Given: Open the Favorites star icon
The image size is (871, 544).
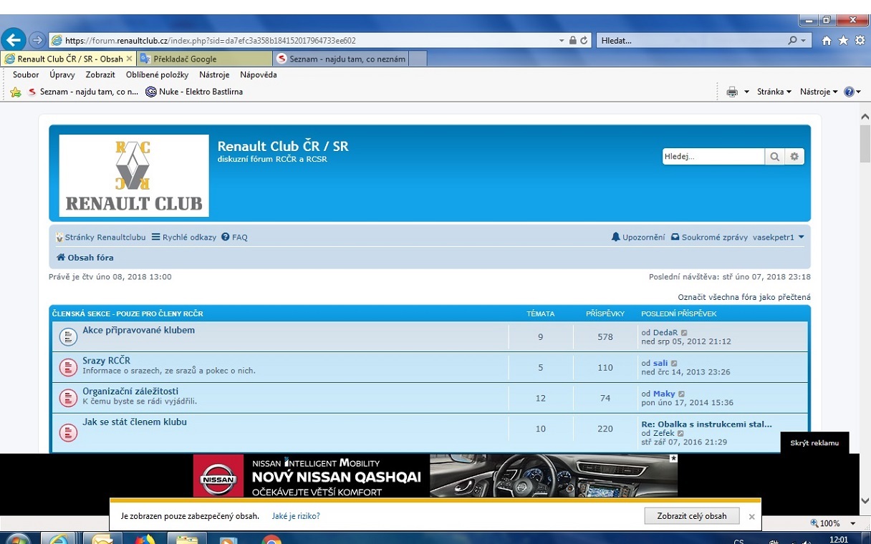Looking at the screenshot, I should point(844,41).
